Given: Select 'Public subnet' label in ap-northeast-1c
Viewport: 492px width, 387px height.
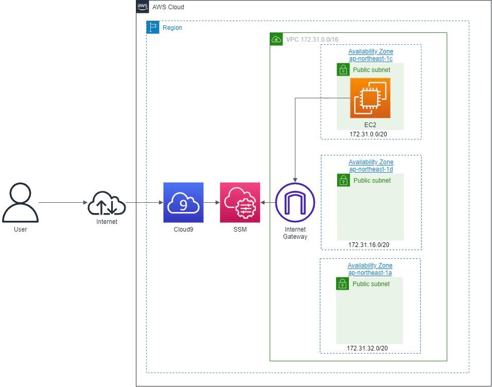Looking at the screenshot, I should [x=372, y=69].
